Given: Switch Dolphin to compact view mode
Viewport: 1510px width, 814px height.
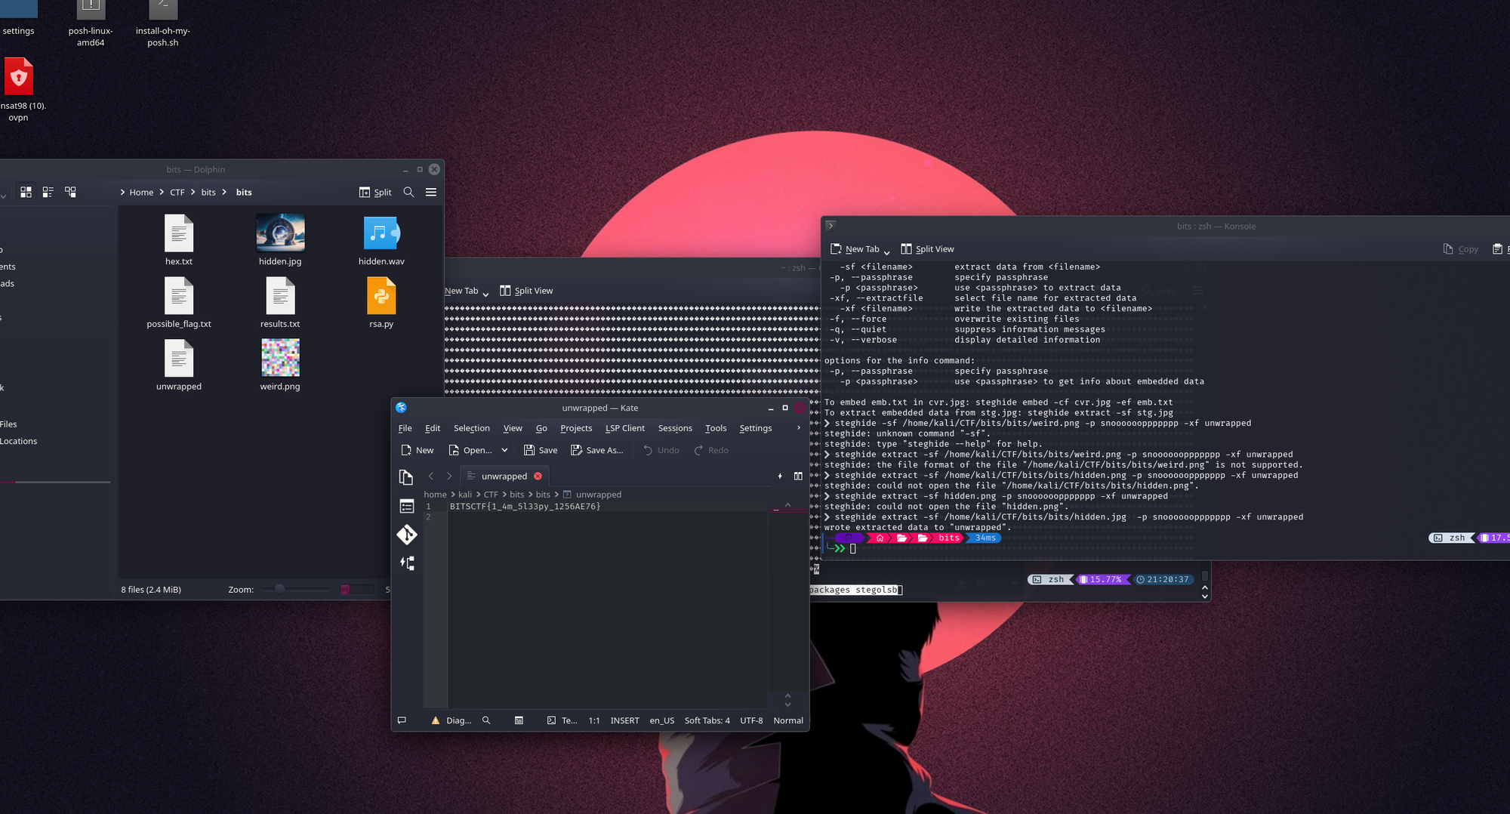Looking at the screenshot, I should point(48,193).
